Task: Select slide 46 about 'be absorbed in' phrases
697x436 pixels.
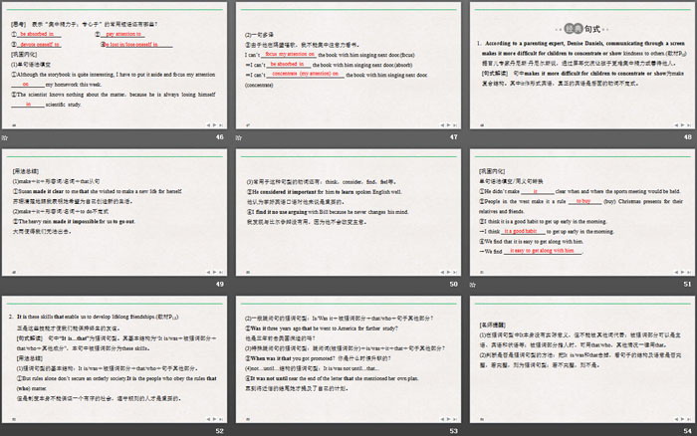Action: tap(115, 65)
